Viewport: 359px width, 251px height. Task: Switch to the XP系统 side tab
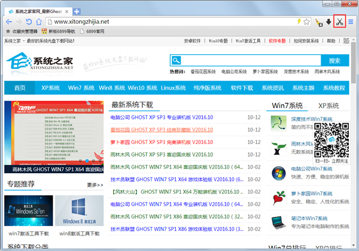tap(328, 106)
